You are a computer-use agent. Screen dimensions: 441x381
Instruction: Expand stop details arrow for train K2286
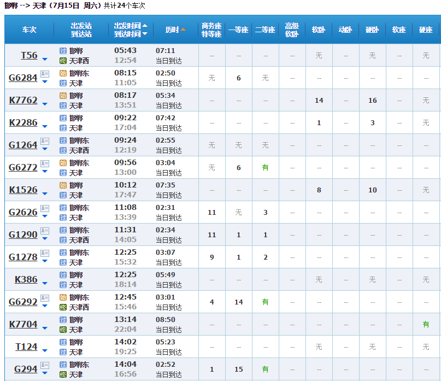(x=45, y=126)
